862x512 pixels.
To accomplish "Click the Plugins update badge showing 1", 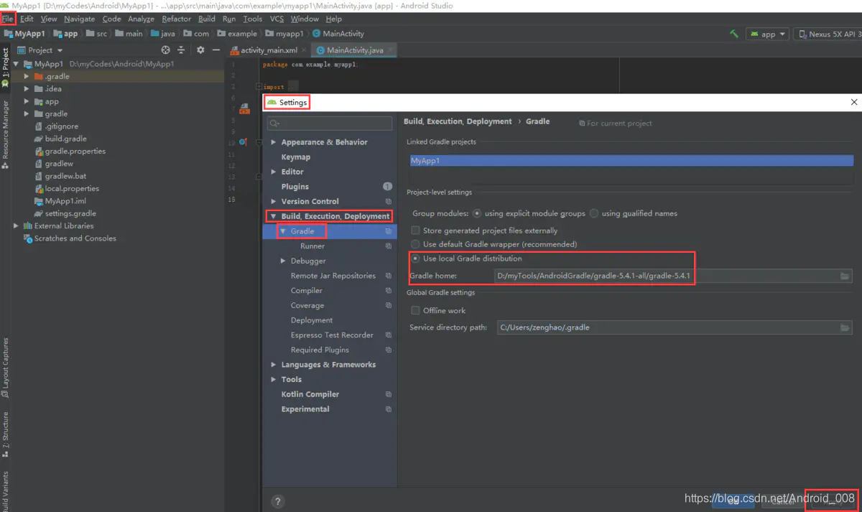I will click(388, 187).
